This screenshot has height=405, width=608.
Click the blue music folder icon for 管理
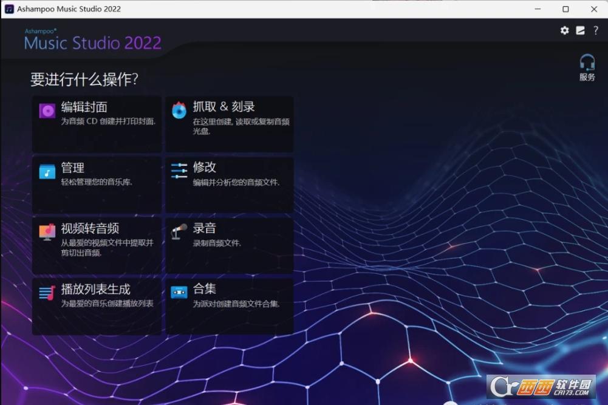coord(47,172)
